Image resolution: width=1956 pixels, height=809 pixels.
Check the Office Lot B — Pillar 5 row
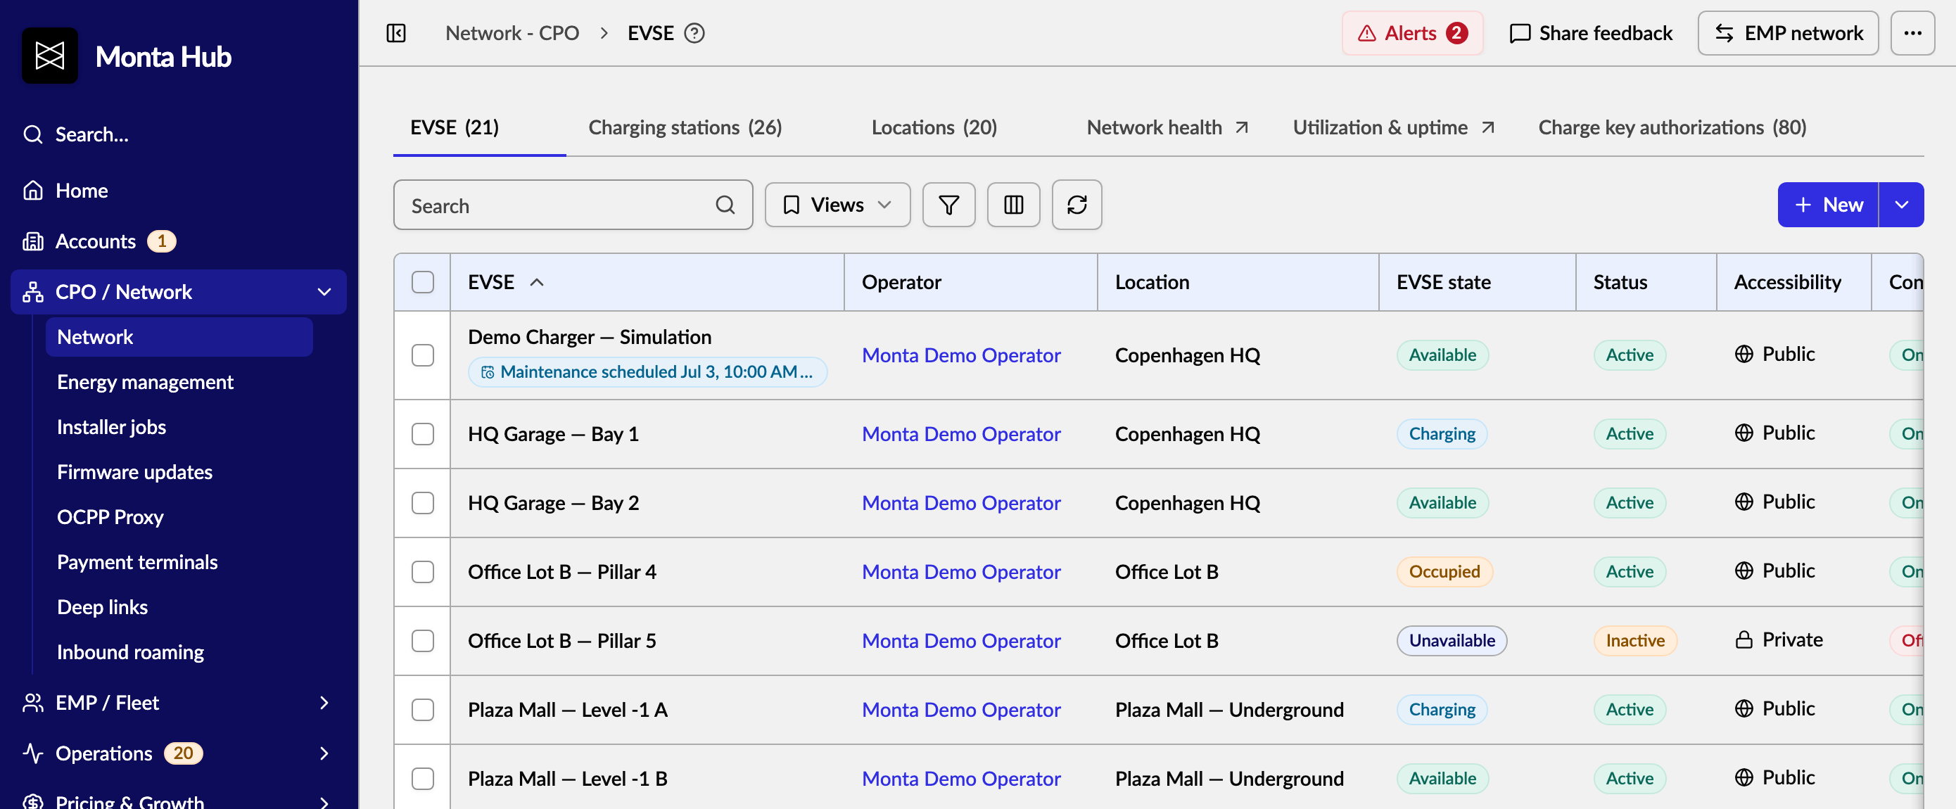tap(423, 642)
